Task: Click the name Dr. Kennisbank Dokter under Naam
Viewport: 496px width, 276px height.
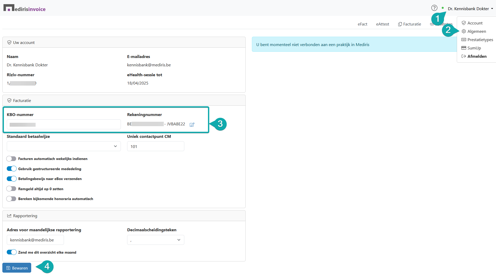Action: pyautogui.click(x=27, y=65)
